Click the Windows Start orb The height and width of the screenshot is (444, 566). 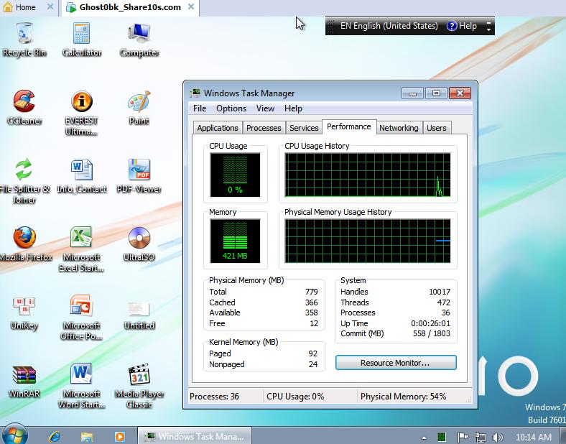(x=14, y=435)
